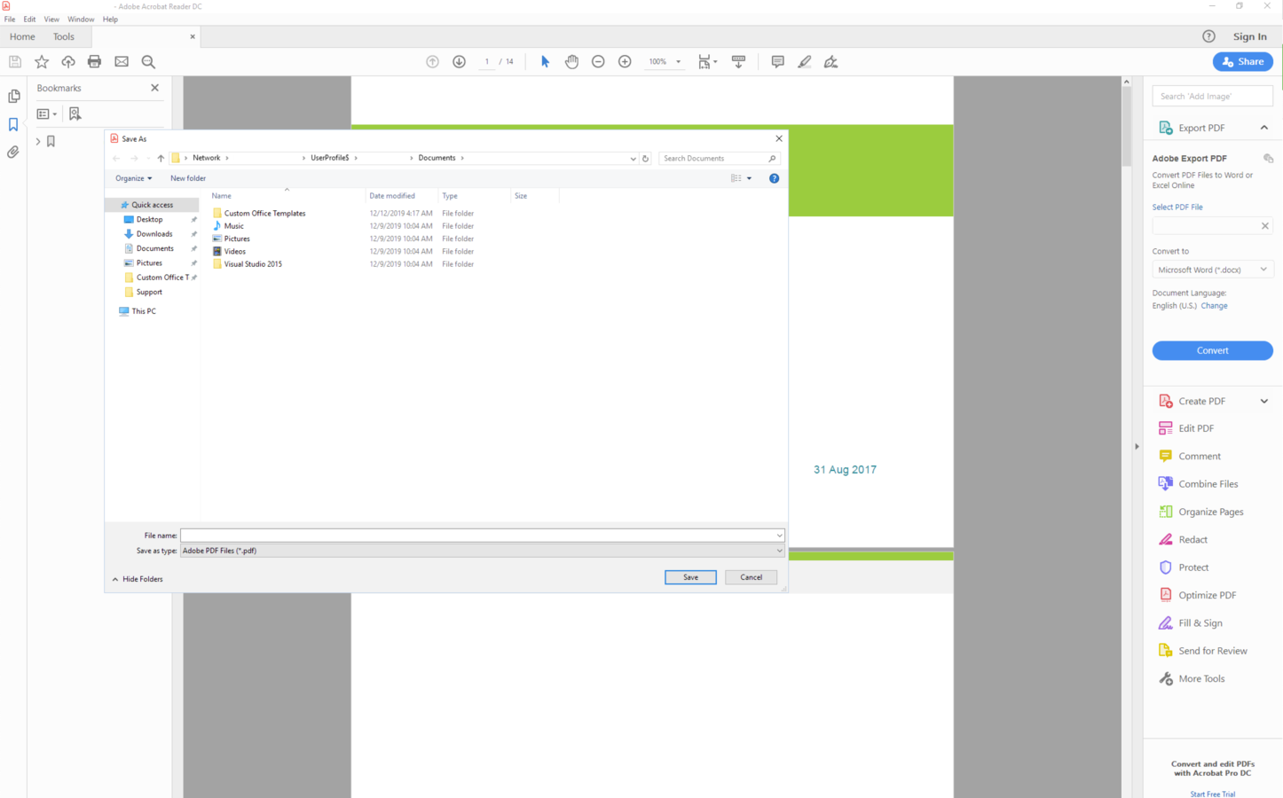Click the magnifier Find text icon
The height and width of the screenshot is (798, 1283).
(x=148, y=61)
